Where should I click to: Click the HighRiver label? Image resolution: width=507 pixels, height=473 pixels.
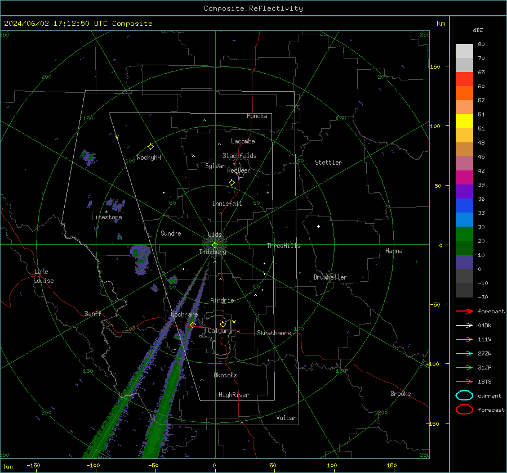pos(234,395)
